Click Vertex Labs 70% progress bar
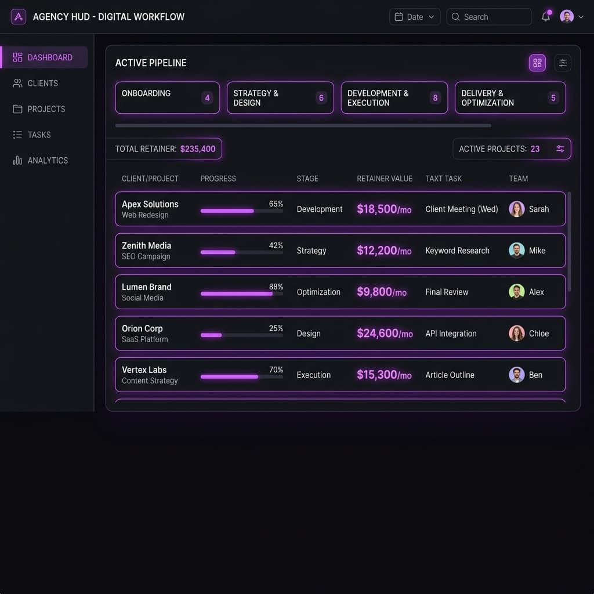Screen dimensions: 594x594 242,376
